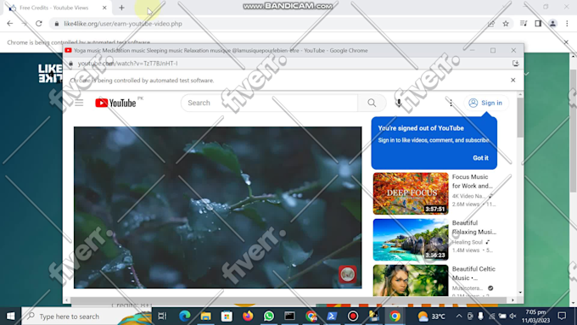Dismiss signed-out notice with Got it
577x325 pixels.
[480, 158]
